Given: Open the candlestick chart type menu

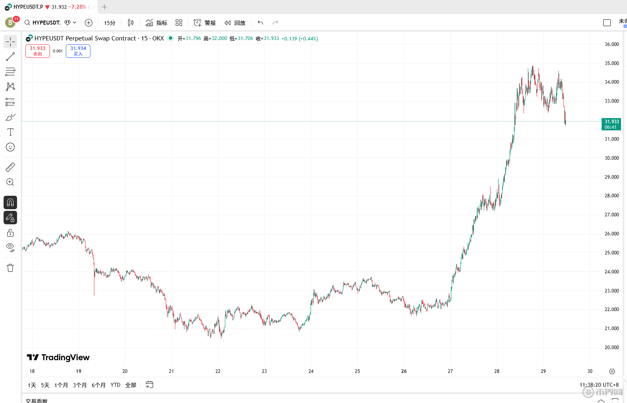Looking at the screenshot, I should coord(130,23).
